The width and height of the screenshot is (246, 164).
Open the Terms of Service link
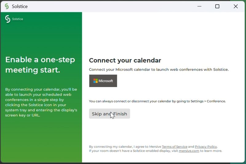coord(174,147)
